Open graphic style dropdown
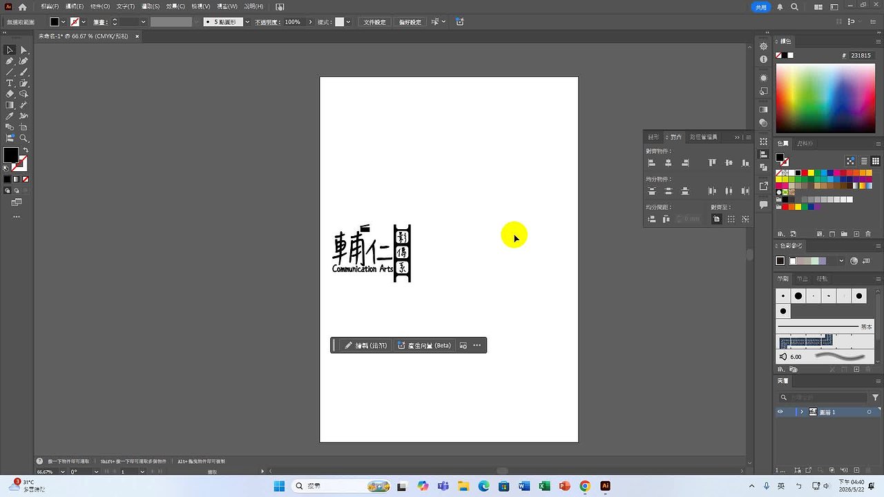884x497 pixels. (x=348, y=22)
